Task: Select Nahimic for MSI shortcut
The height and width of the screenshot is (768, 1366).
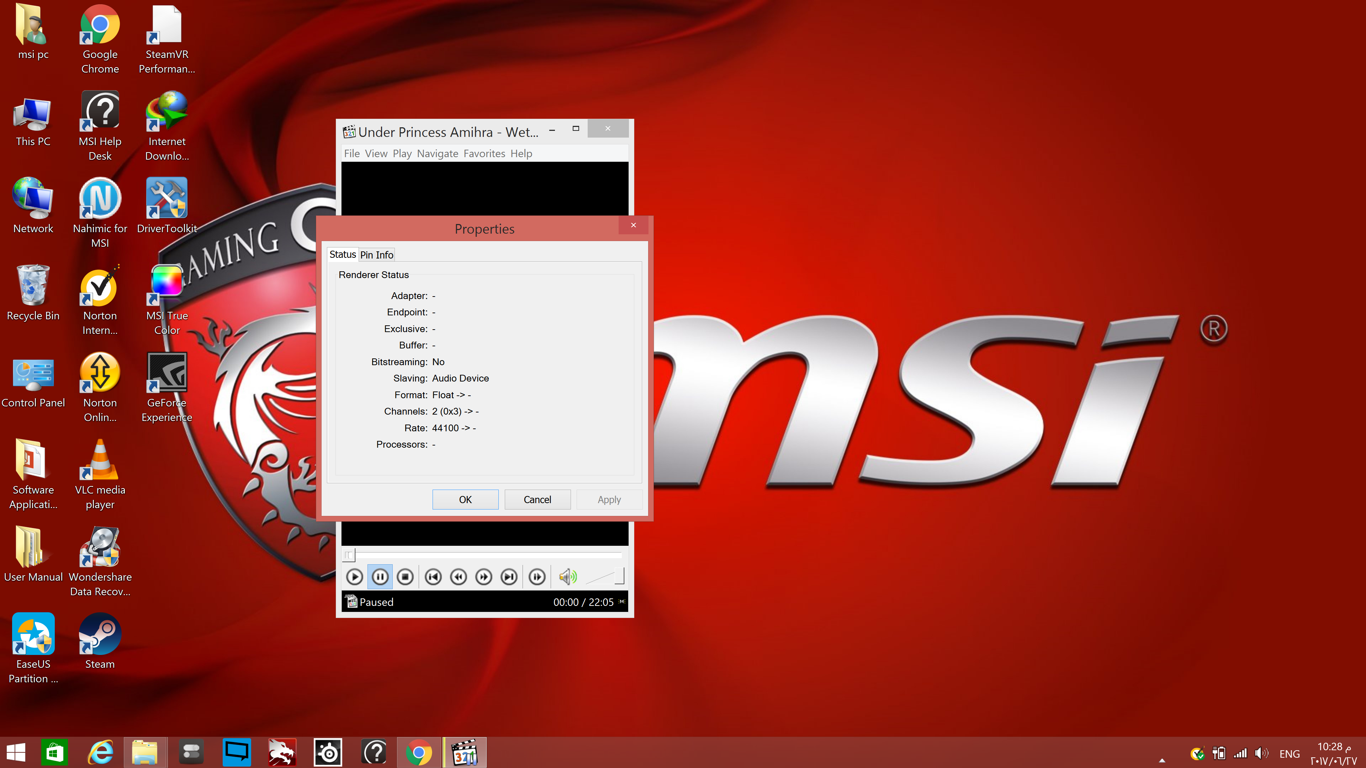Action: 100,213
